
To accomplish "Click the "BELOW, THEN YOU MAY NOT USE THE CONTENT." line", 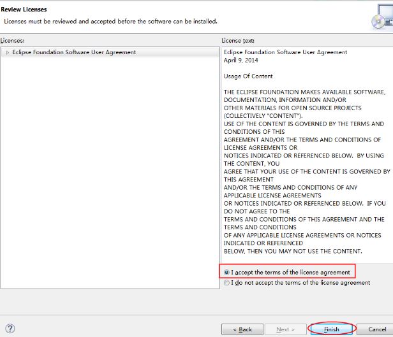I will point(293,251).
